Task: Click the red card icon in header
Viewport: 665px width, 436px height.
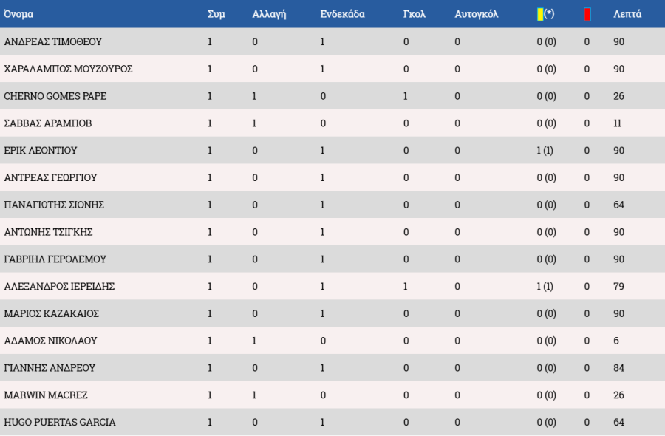Action: tap(587, 14)
